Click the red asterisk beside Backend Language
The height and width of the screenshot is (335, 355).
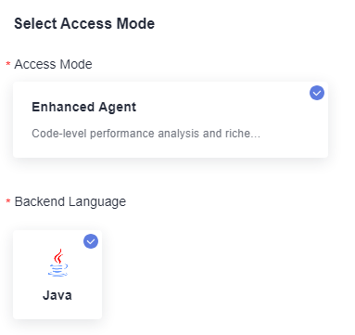click(x=8, y=201)
